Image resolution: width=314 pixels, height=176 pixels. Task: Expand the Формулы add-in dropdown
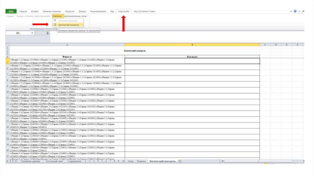click(x=58, y=16)
